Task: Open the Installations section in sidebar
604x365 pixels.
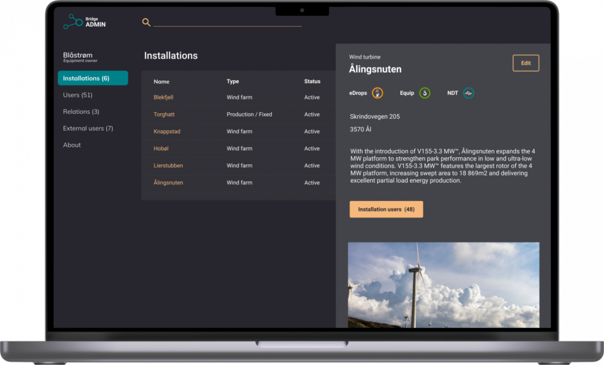Action: click(87, 78)
